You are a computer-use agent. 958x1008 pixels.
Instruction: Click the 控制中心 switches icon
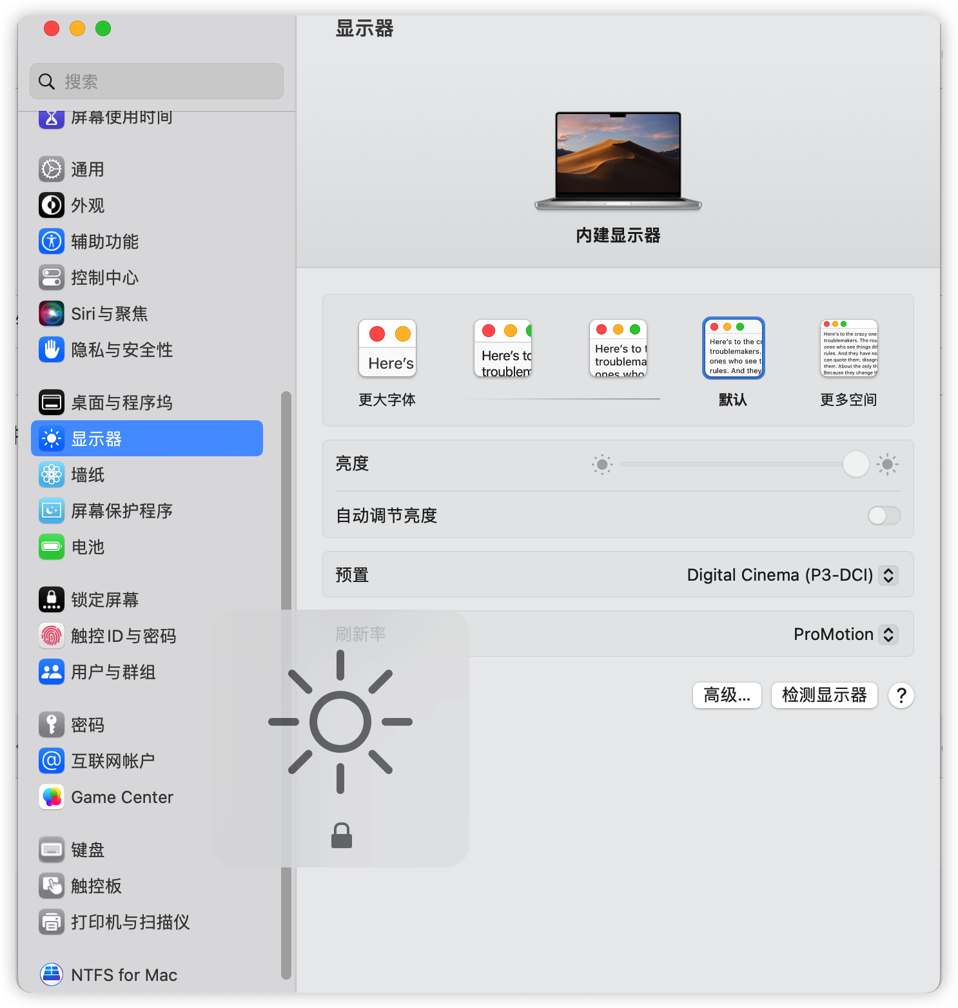pyautogui.click(x=52, y=278)
